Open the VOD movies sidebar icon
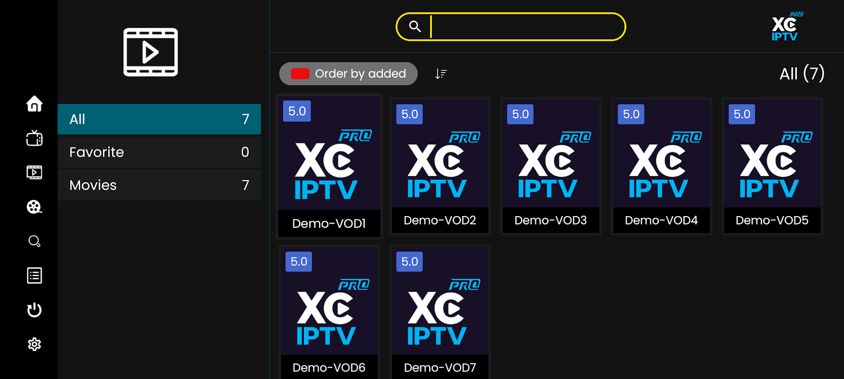Image resolution: width=844 pixels, height=379 pixels. click(x=34, y=172)
